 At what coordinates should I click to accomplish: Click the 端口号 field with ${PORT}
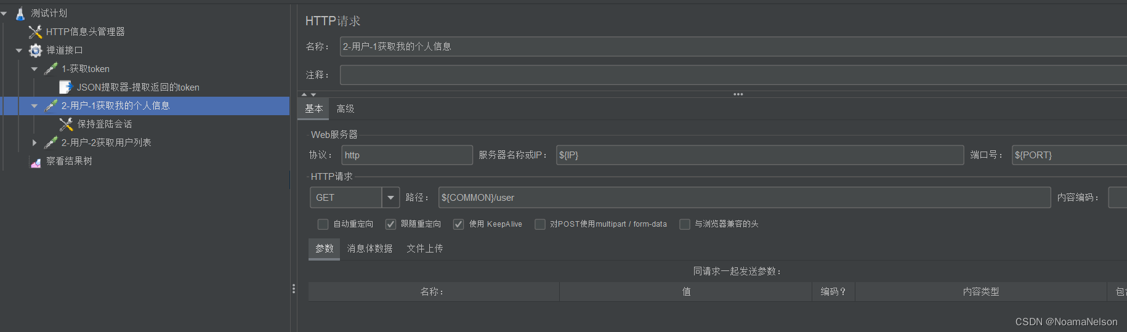click(x=1069, y=155)
